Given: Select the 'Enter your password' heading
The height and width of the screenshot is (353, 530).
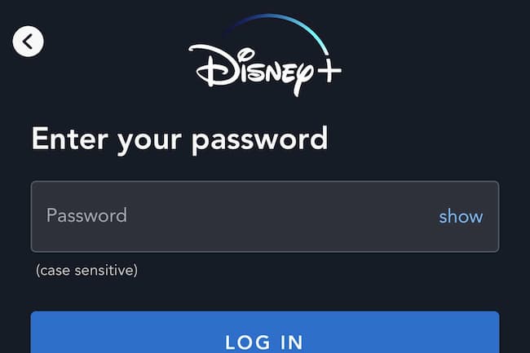Looking at the screenshot, I should [x=179, y=139].
